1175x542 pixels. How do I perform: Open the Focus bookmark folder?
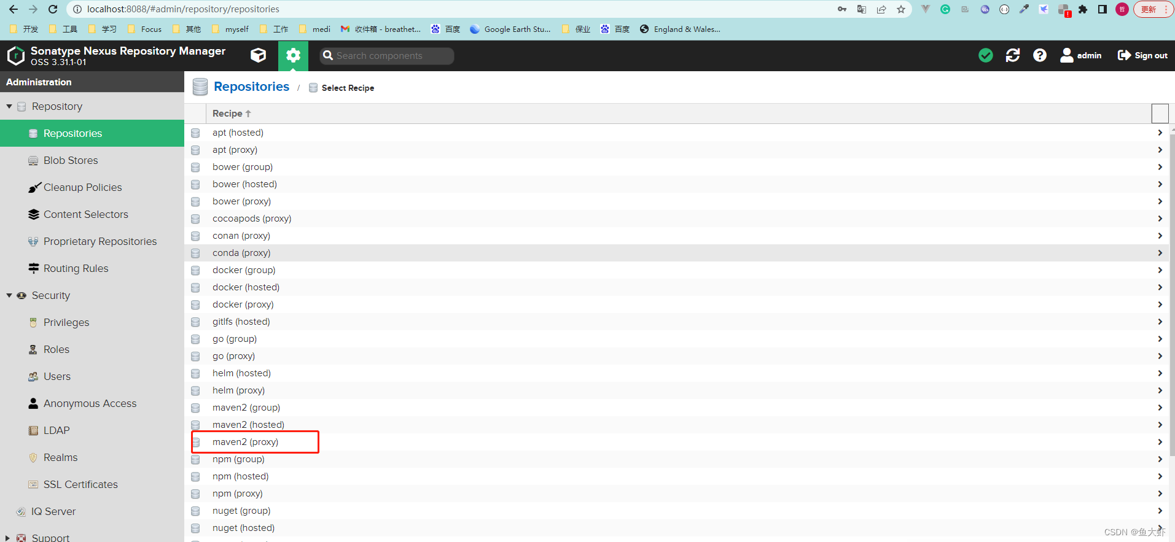(x=144, y=29)
